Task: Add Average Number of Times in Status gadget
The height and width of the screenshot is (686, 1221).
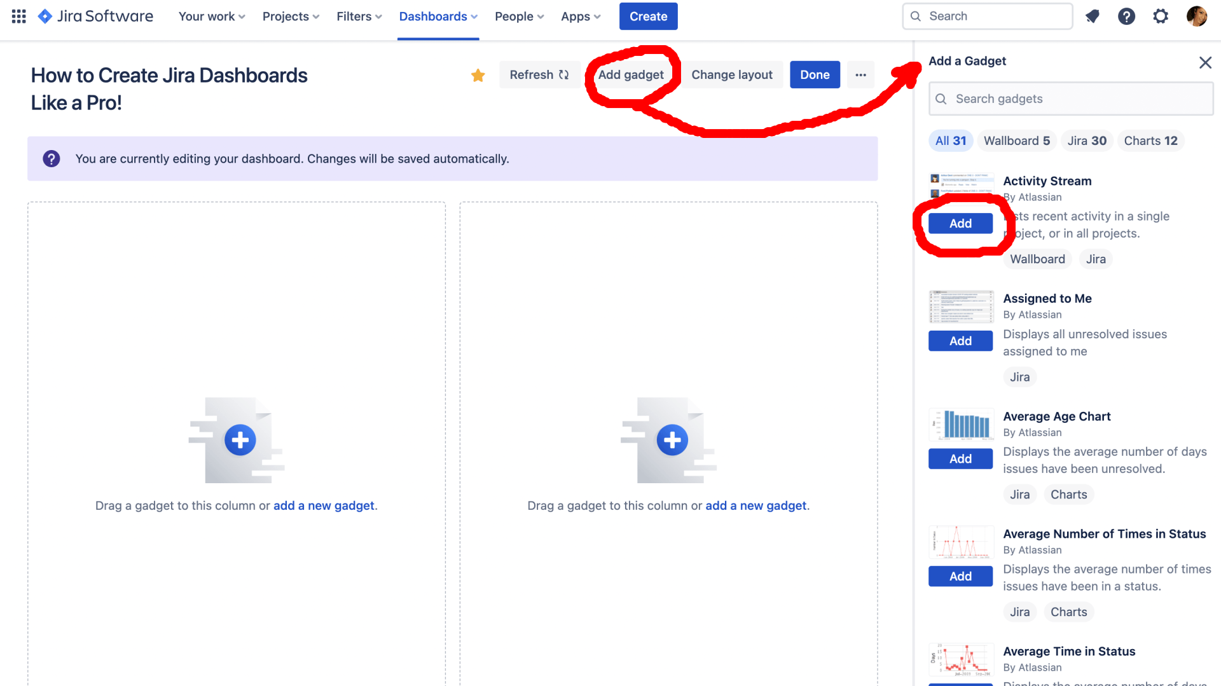Action: (960, 577)
